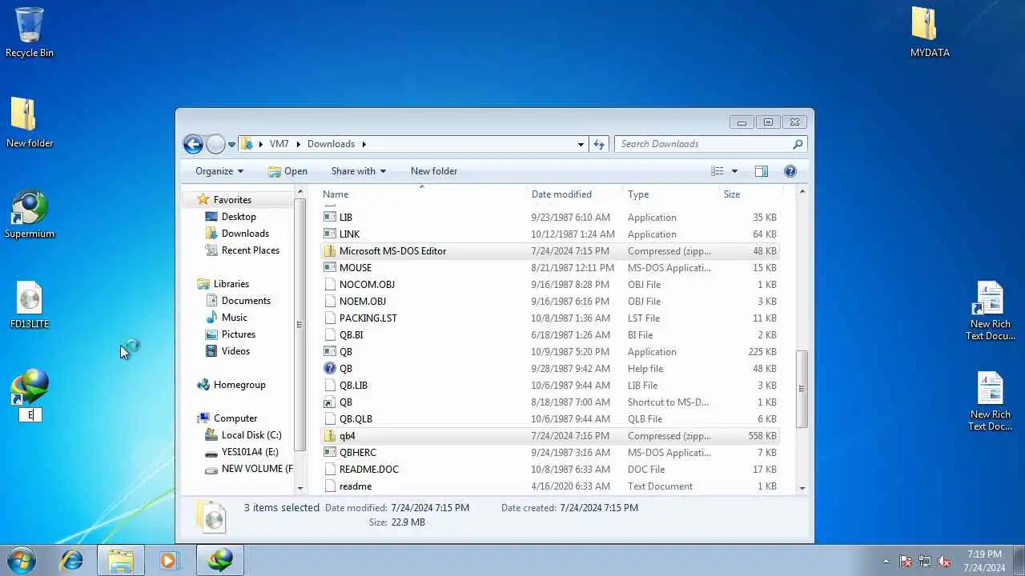Open the address bar history dropdown
Viewport: 1025px width, 576px height.
[x=581, y=144]
